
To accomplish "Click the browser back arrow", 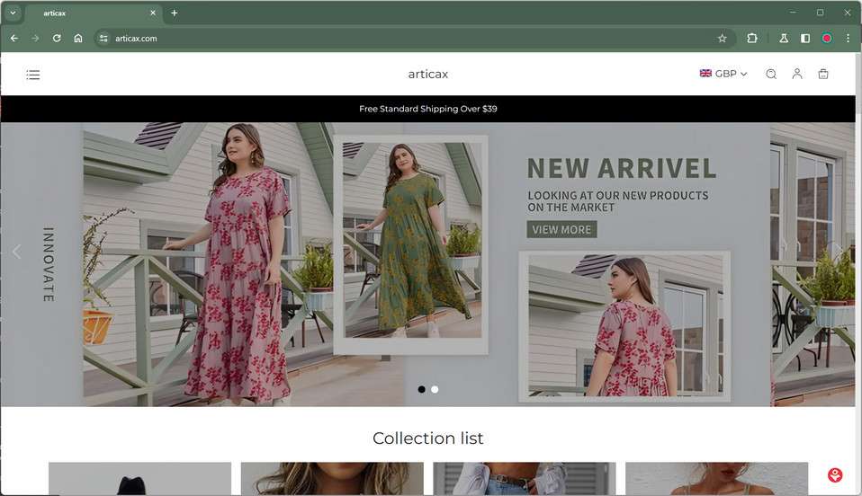I will [14, 39].
